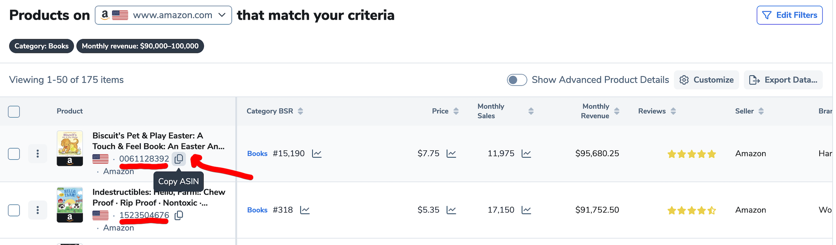Open BSR history chart for rank #318
Image resolution: width=836 pixels, height=245 pixels.
pos(305,210)
